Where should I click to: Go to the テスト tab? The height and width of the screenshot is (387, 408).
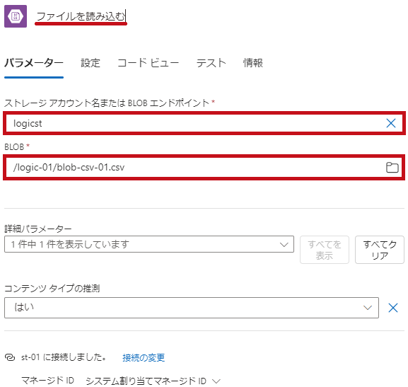coord(211,63)
